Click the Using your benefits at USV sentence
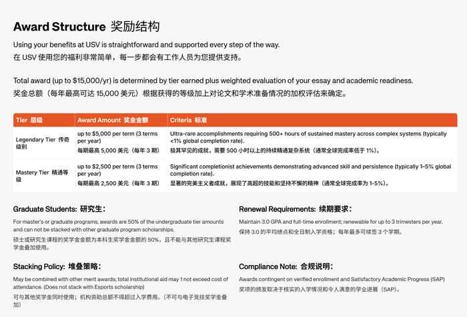Screen dimensions: 467x317 147,45
